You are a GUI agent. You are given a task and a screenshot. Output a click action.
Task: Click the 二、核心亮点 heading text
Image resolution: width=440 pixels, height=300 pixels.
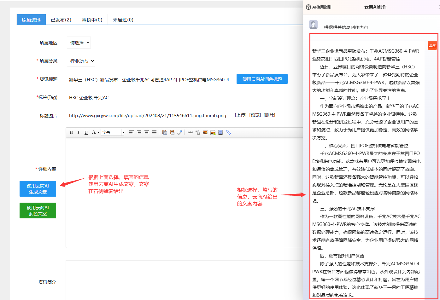[364, 146]
